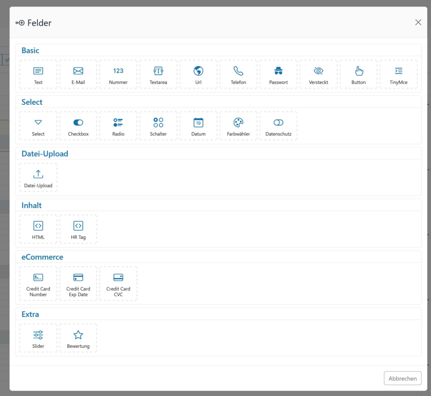Add a Versteckt hidden field
Viewport: 431px width, 396px height.
(319, 74)
